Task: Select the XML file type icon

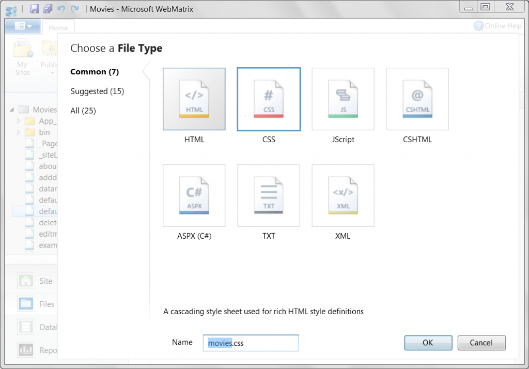Action: pos(343,195)
